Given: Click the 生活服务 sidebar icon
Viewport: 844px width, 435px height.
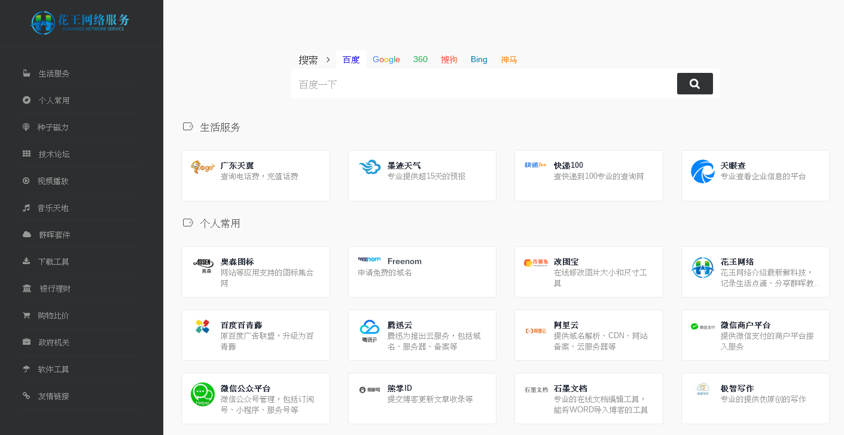Looking at the screenshot, I should (26, 73).
